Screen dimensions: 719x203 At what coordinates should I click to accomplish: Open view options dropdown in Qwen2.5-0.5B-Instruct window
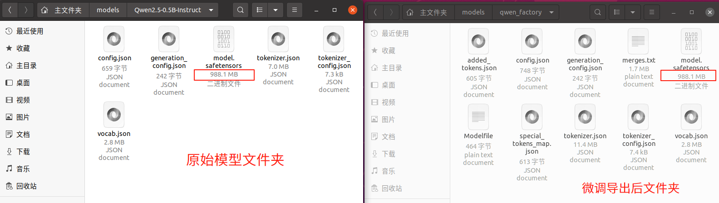[276, 10]
